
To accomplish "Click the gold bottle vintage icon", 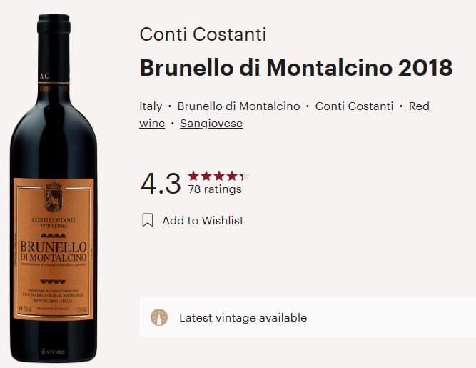I will point(159,317).
